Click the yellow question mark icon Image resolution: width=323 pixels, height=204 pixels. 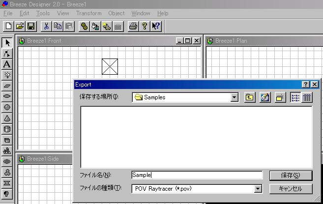(x=145, y=27)
